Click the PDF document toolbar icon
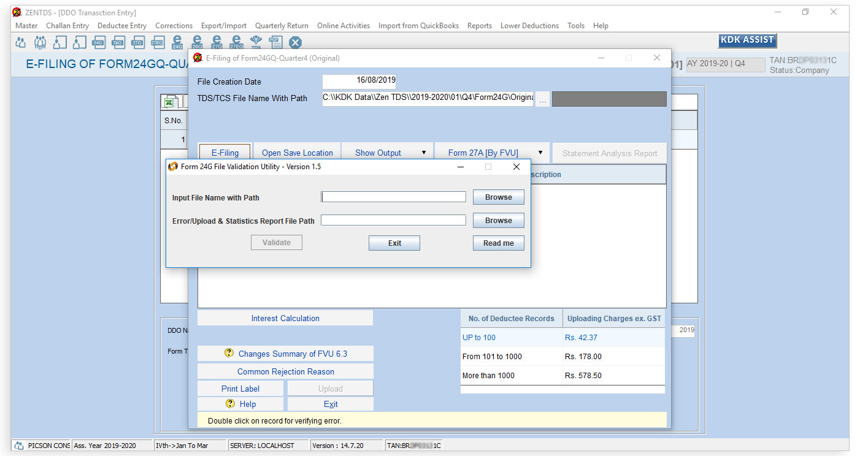 tap(275, 42)
